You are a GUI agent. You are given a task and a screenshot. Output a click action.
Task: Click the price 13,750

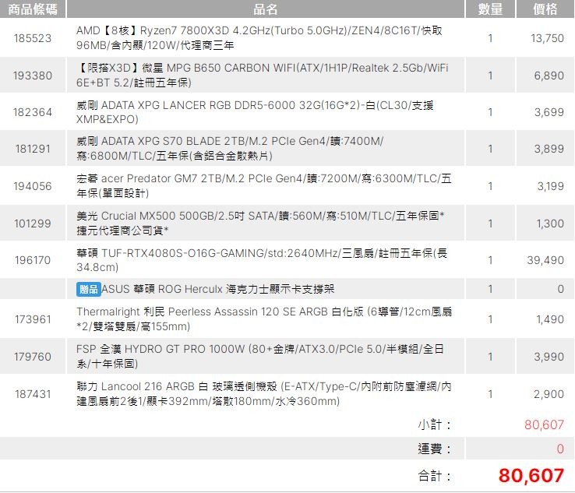[x=547, y=38]
